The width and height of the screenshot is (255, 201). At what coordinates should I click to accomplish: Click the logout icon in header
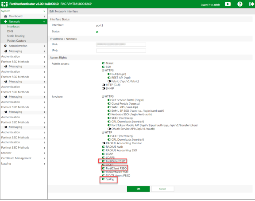tap(251, 4)
